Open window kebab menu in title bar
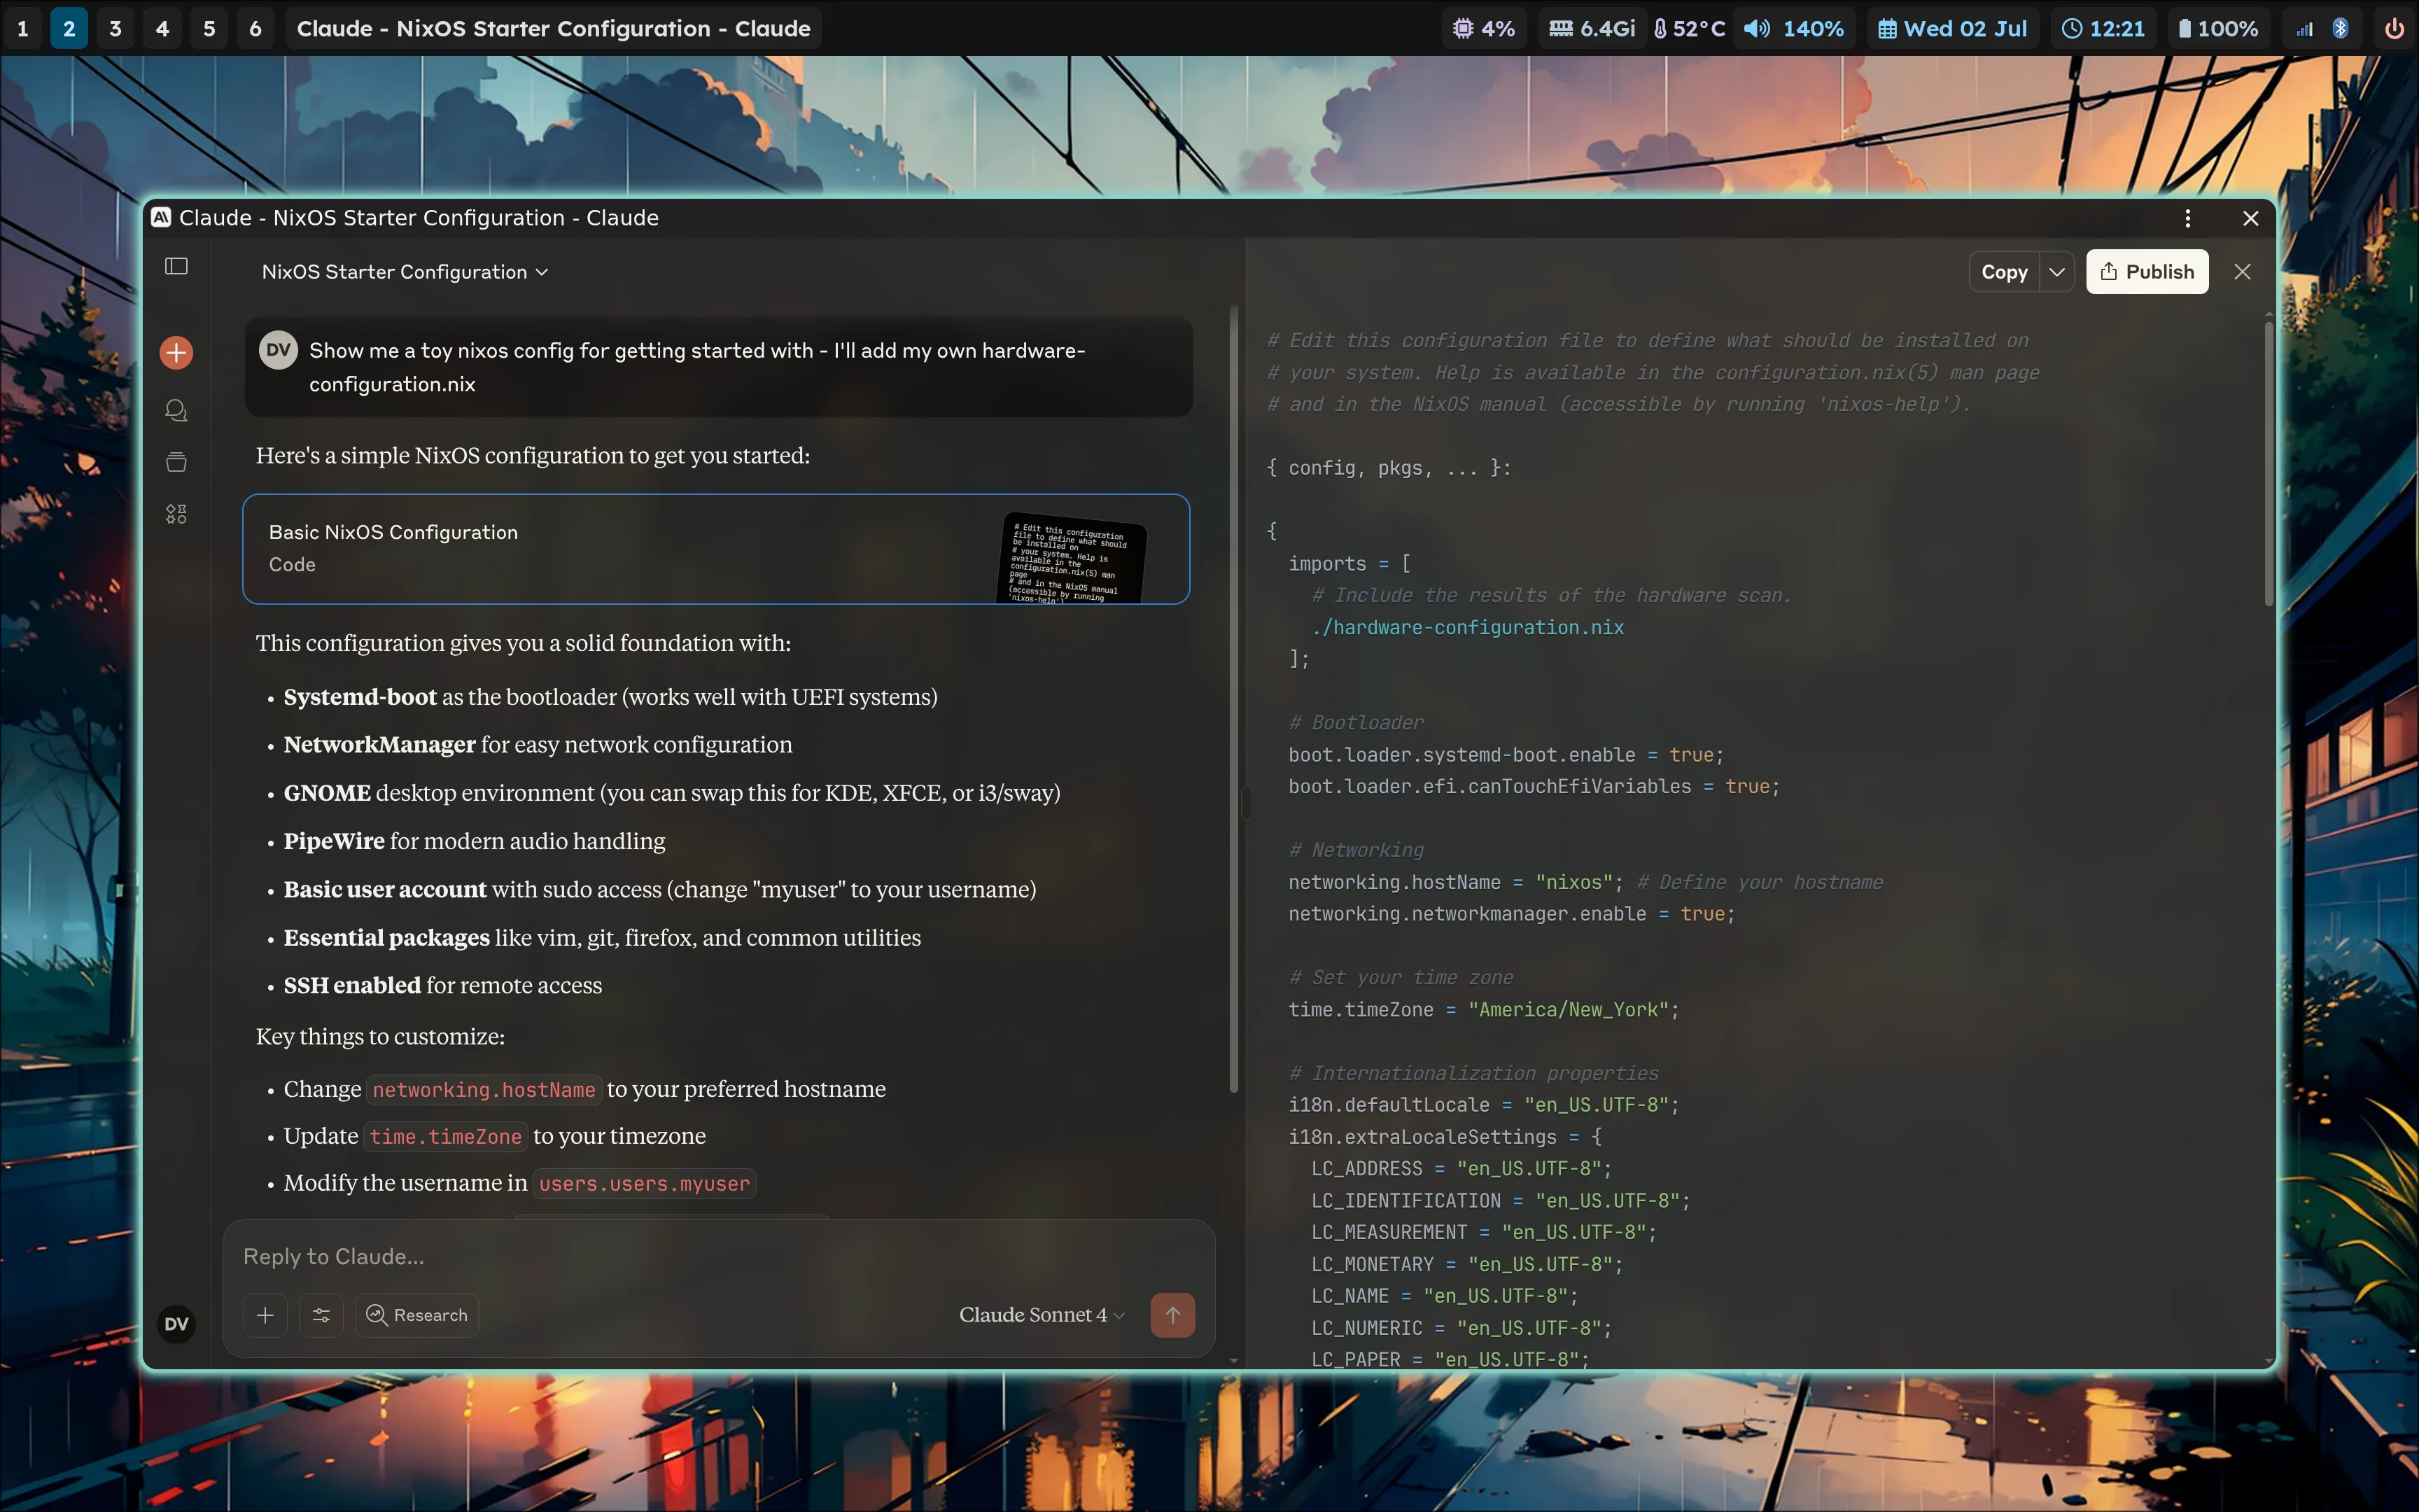Screen dimensions: 2419x1512 coord(2188,218)
